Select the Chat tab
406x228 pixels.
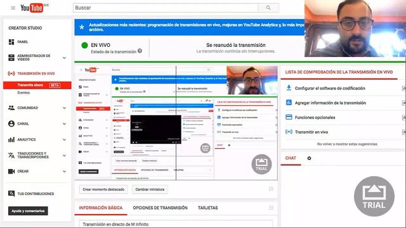(x=291, y=158)
